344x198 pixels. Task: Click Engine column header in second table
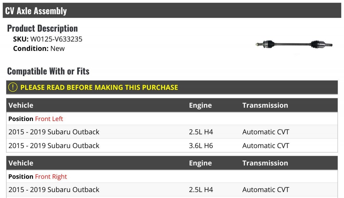[x=200, y=163]
